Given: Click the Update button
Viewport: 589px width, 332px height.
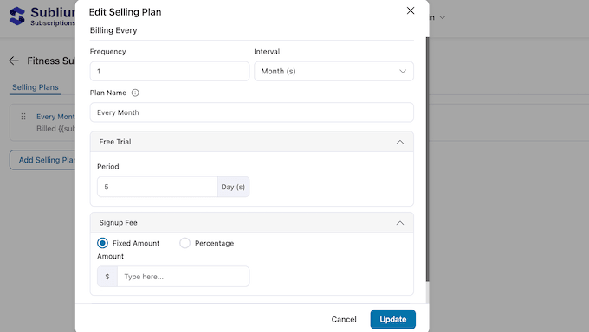Looking at the screenshot, I should click(393, 319).
